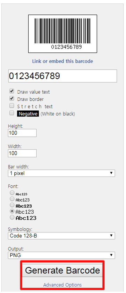Viewport: 126px width, 293px height.
Task: Open the Output format dropdown showing PNG
Action: pos(61,255)
